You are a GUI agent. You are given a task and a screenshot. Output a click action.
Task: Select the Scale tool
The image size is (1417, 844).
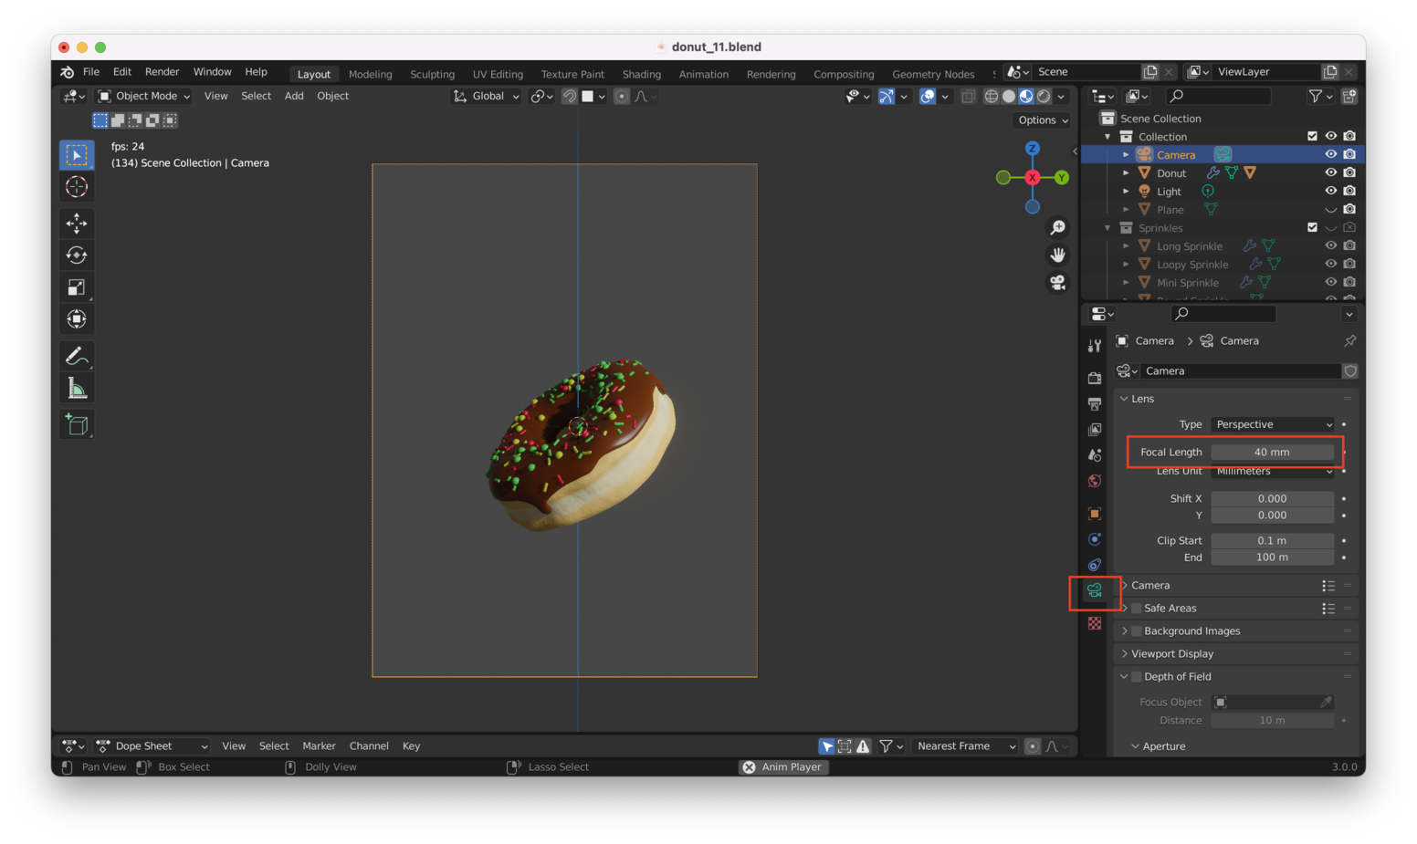click(77, 287)
